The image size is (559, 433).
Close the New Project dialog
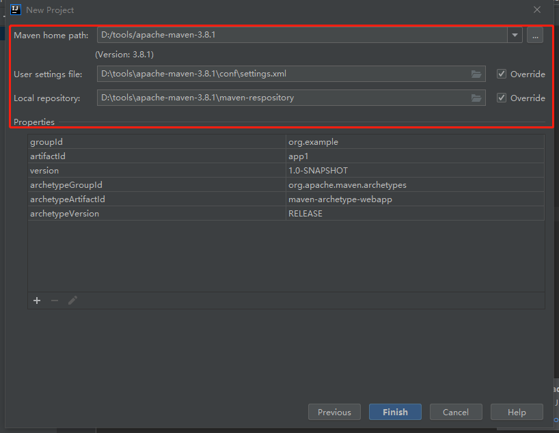[x=537, y=10]
